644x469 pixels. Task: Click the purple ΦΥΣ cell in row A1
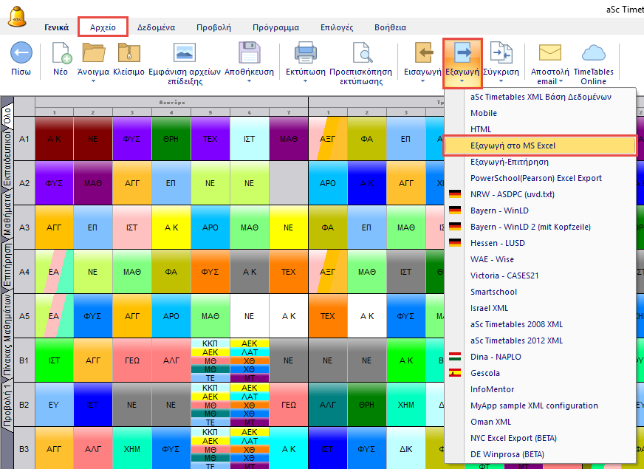tap(133, 138)
